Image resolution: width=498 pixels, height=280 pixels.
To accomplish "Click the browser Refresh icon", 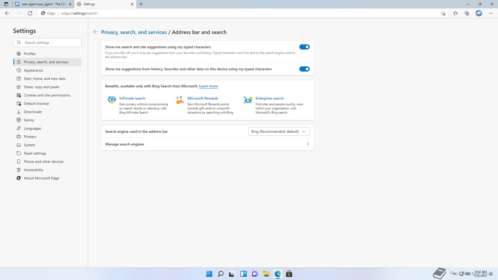I will point(30,13).
